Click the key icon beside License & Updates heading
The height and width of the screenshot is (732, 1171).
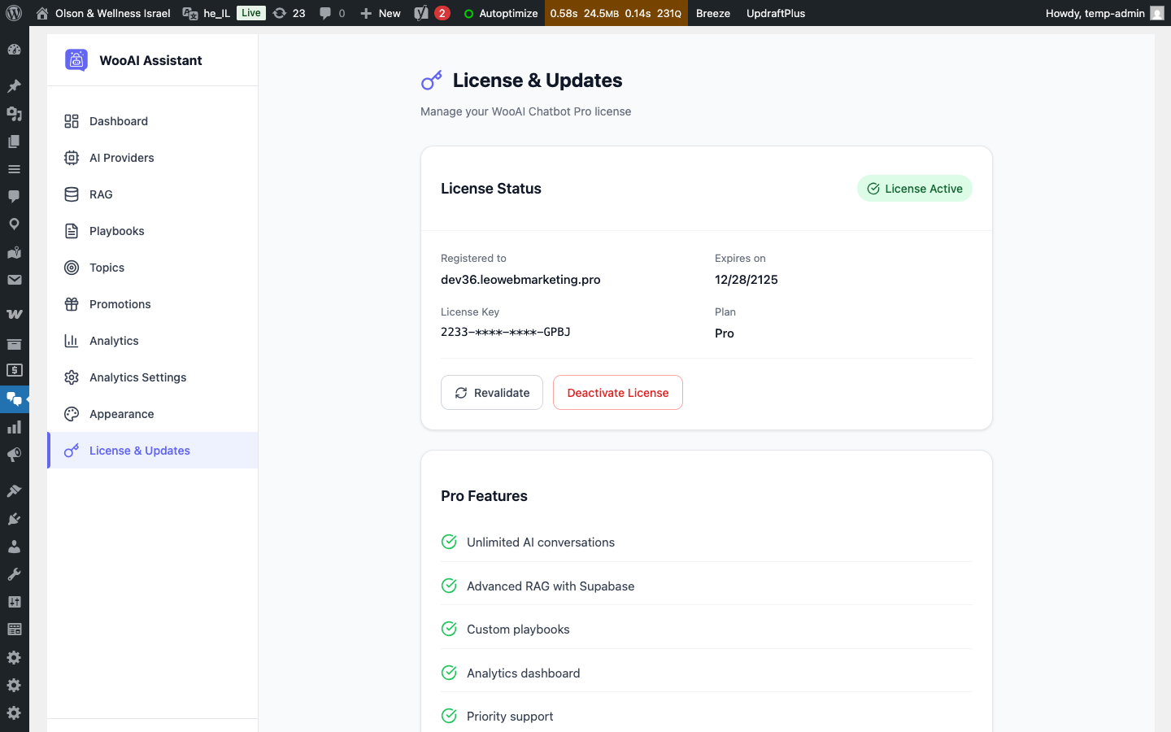pos(431,80)
